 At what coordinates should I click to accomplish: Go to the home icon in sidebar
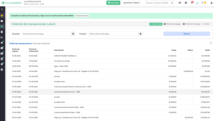coord(2,21)
